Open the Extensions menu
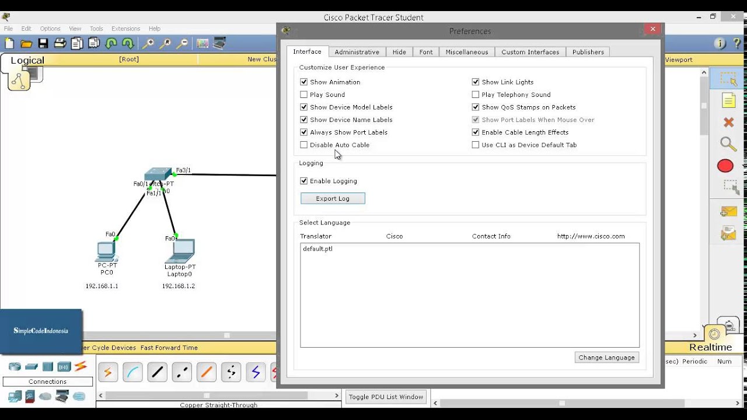This screenshot has width=747, height=420. (126, 29)
